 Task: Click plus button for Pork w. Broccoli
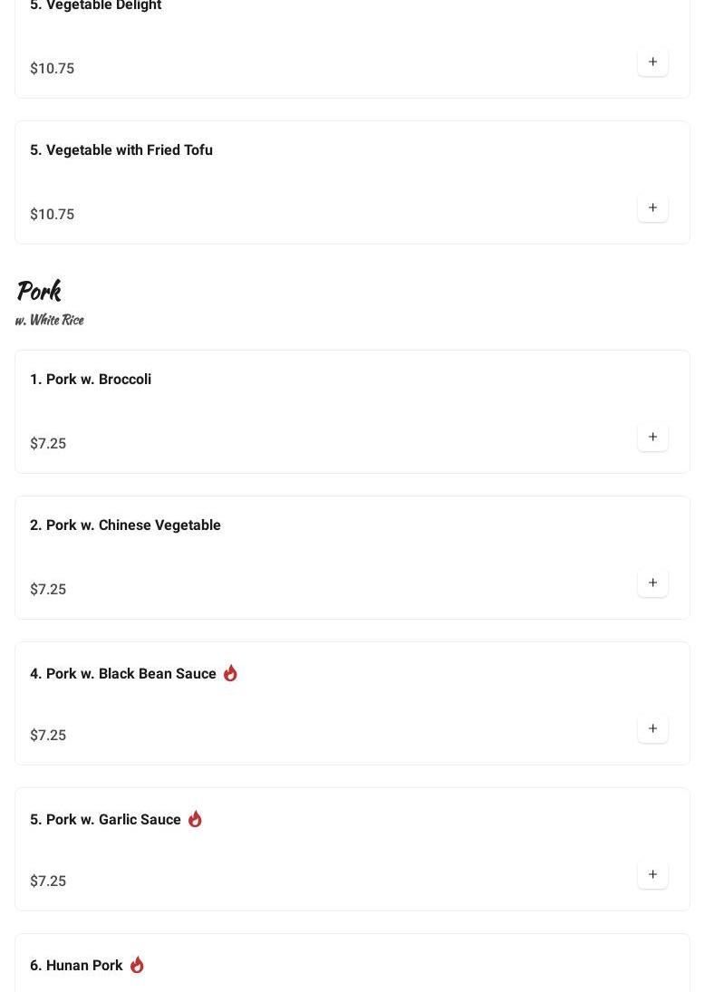[x=652, y=438]
